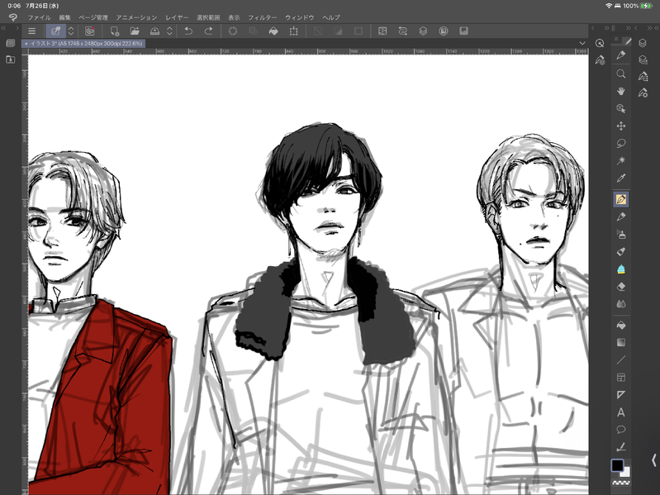This screenshot has width=660, height=495.
Task: Select the highlighted Pen tool
Action: click(x=621, y=199)
